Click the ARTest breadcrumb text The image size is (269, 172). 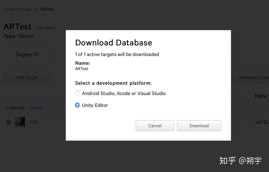[47, 9]
